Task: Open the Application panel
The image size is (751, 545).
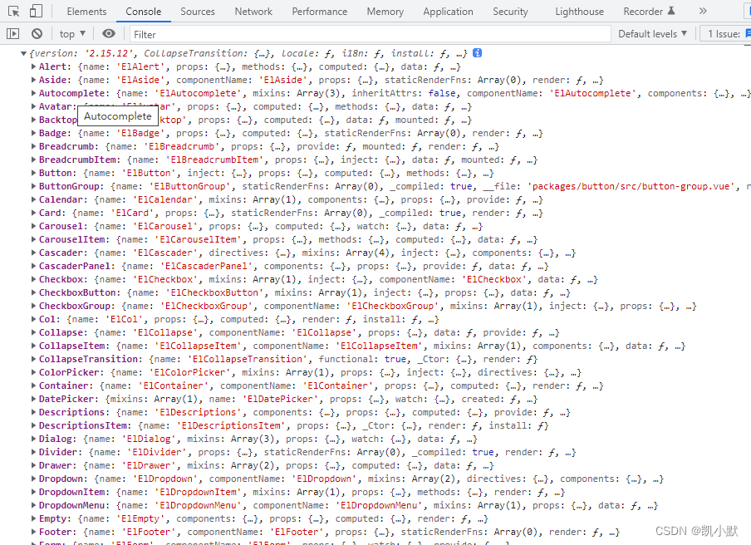Action: [x=448, y=11]
